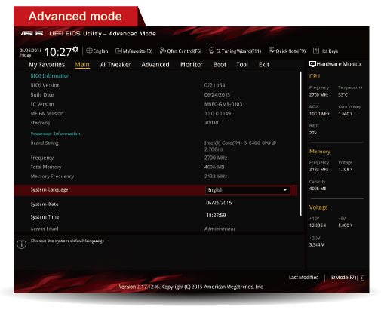Image resolution: width=381 pixels, height=310 pixels.
Task: Click the System Time label
Action: pos(45,217)
